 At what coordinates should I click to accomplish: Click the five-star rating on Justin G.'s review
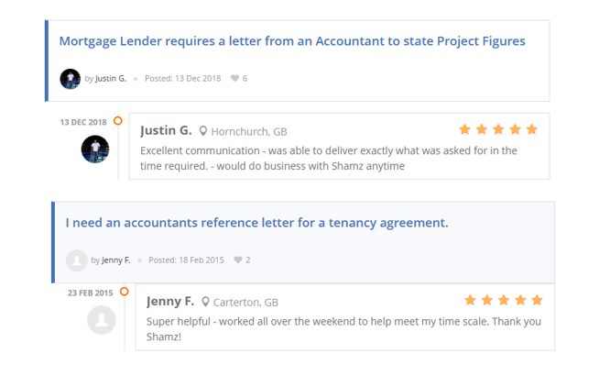pos(498,129)
